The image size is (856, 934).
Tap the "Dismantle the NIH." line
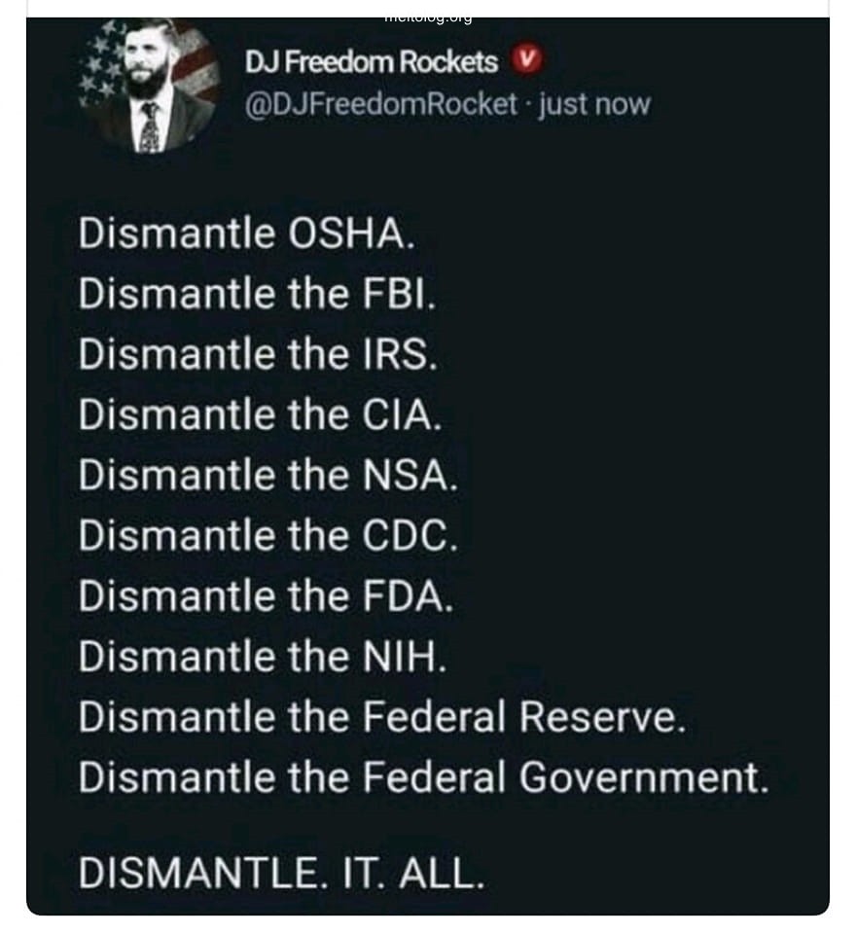coord(263,657)
